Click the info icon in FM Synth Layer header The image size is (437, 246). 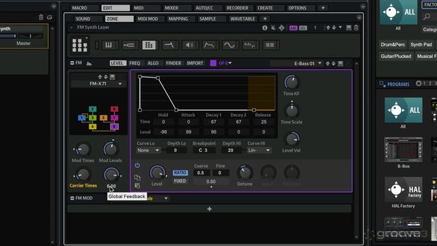point(265,27)
